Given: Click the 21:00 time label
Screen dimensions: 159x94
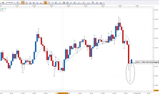Looking at the screenshot, I should pos(86,6).
